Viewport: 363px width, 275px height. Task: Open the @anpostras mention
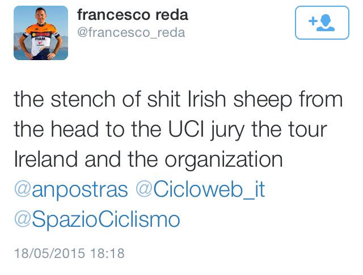pos(71,189)
